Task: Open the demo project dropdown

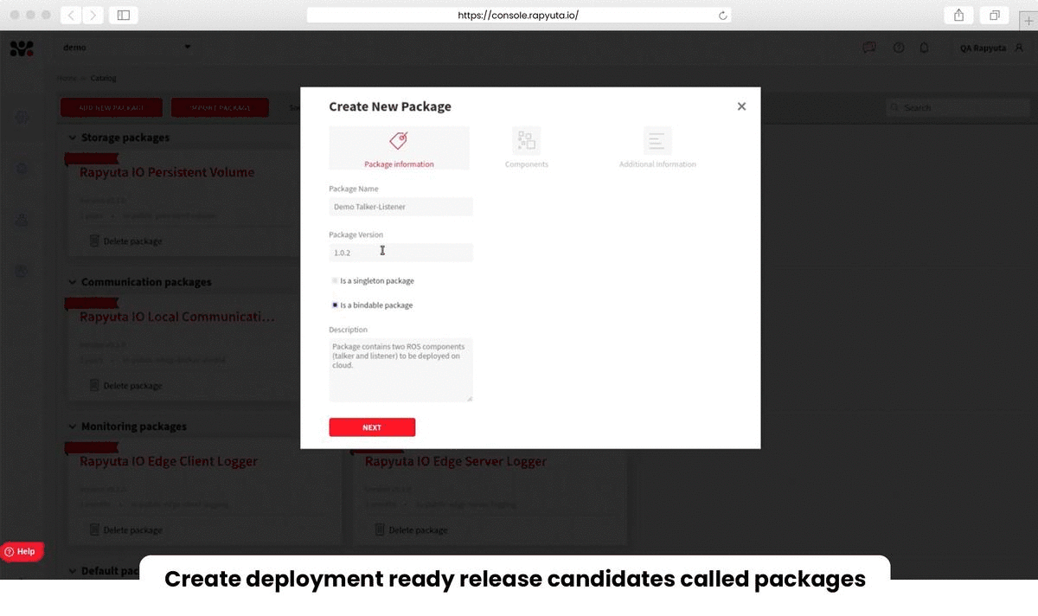Action: (127, 48)
